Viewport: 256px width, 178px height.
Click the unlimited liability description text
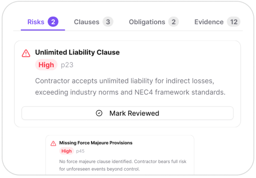tap(130, 86)
